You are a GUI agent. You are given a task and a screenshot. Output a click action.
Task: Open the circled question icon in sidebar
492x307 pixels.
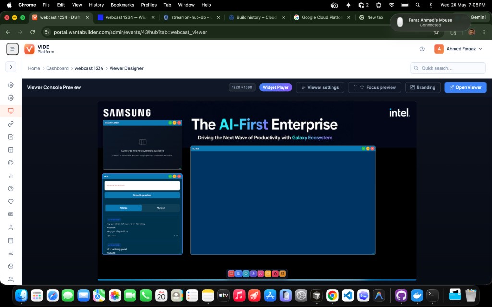tap(11, 189)
